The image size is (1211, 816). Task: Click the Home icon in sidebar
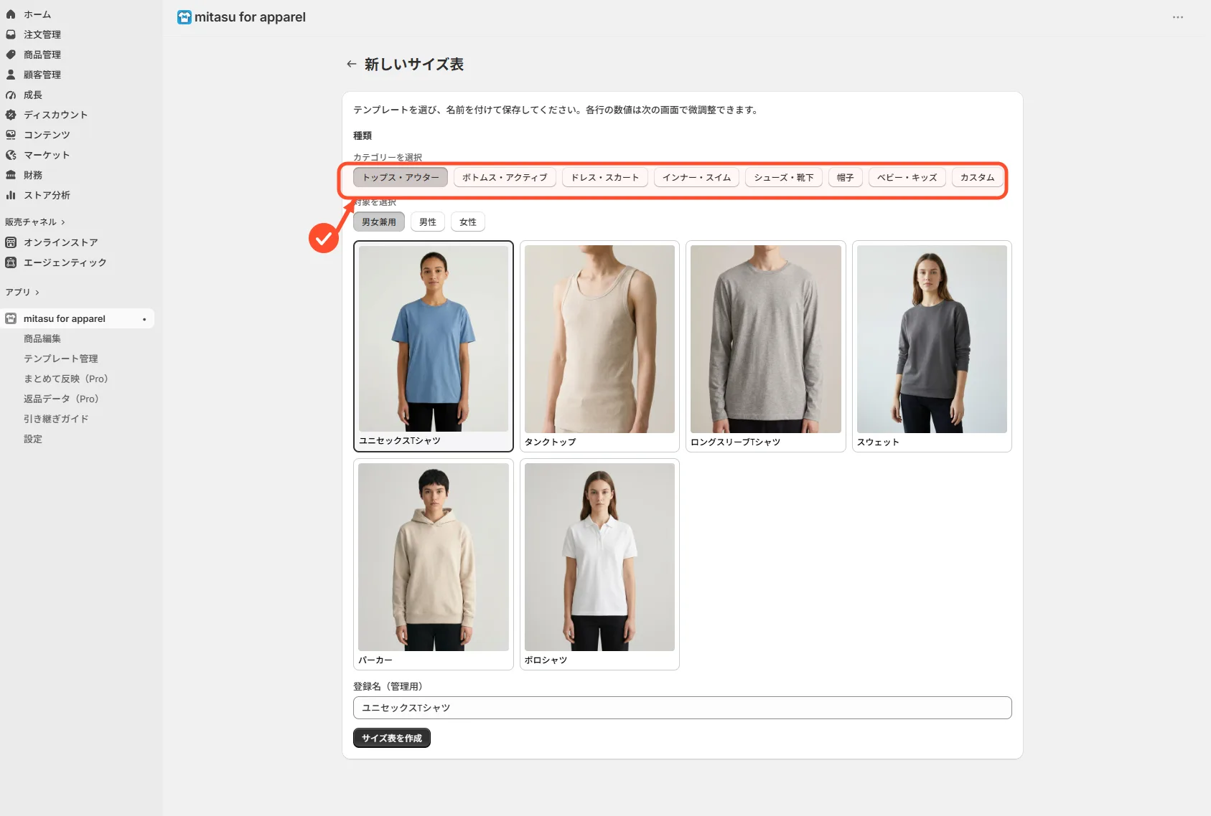[x=11, y=14]
